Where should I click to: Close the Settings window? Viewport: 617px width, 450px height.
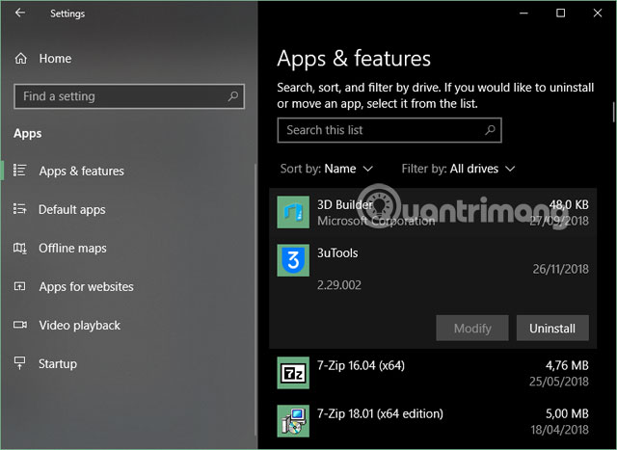598,13
